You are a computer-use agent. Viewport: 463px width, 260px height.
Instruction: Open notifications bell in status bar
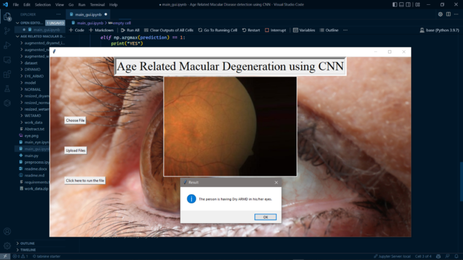[456, 256]
